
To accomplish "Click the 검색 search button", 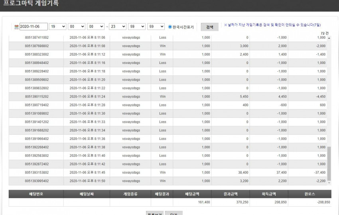I will pos(209,27).
